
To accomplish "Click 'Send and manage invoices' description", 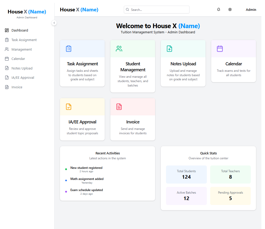I will [133, 131].
